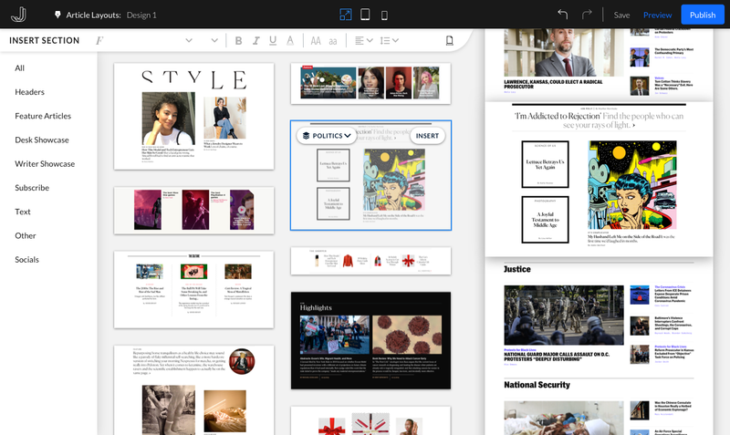The image size is (730, 435).
Task: Choose the STYLE layout thumbnail
Action: click(x=193, y=117)
